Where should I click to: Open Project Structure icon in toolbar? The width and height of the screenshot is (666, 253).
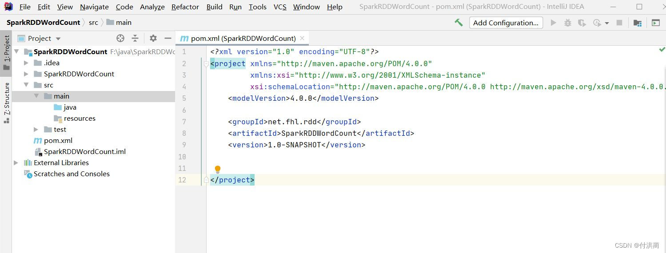pos(638,23)
